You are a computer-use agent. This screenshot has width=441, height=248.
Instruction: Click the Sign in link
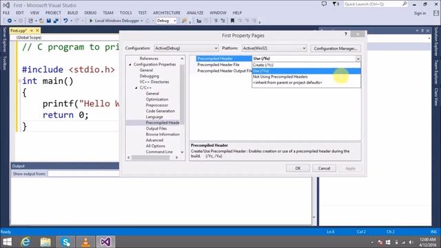(x=420, y=13)
